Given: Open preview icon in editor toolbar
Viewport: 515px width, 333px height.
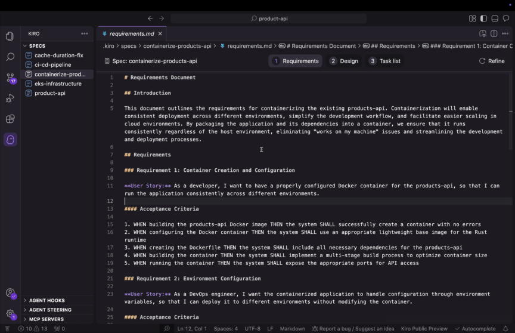Looking at the screenshot, I should pos(482,33).
